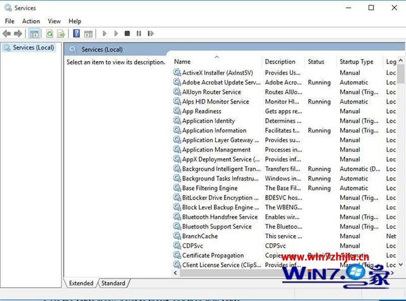Click Automatic (D... startup type cell
406x301 pixels.
click(360, 169)
